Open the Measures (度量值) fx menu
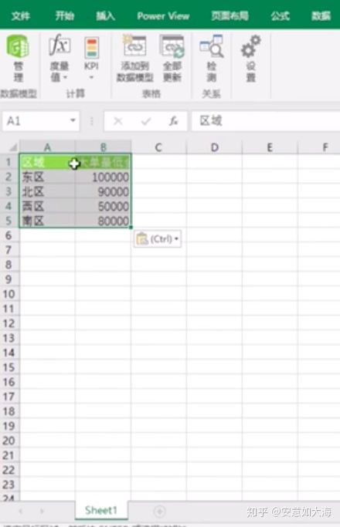Screen dimensions: 340x527 (x=59, y=58)
